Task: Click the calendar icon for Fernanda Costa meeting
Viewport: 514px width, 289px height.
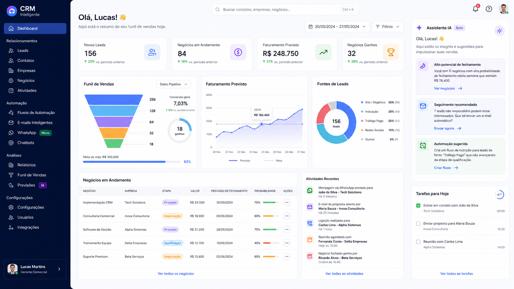Action: 310,240
